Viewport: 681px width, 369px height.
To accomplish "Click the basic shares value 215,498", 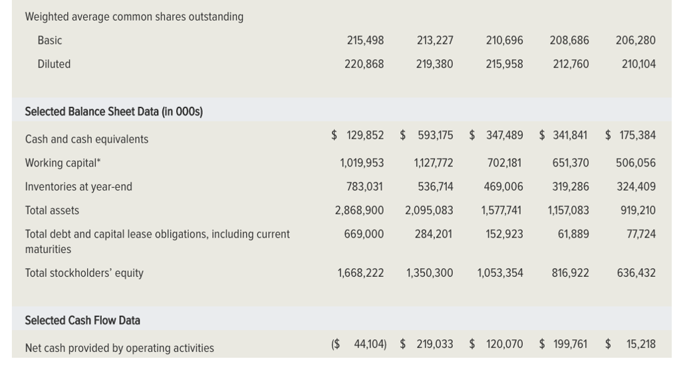I will 365,40.
